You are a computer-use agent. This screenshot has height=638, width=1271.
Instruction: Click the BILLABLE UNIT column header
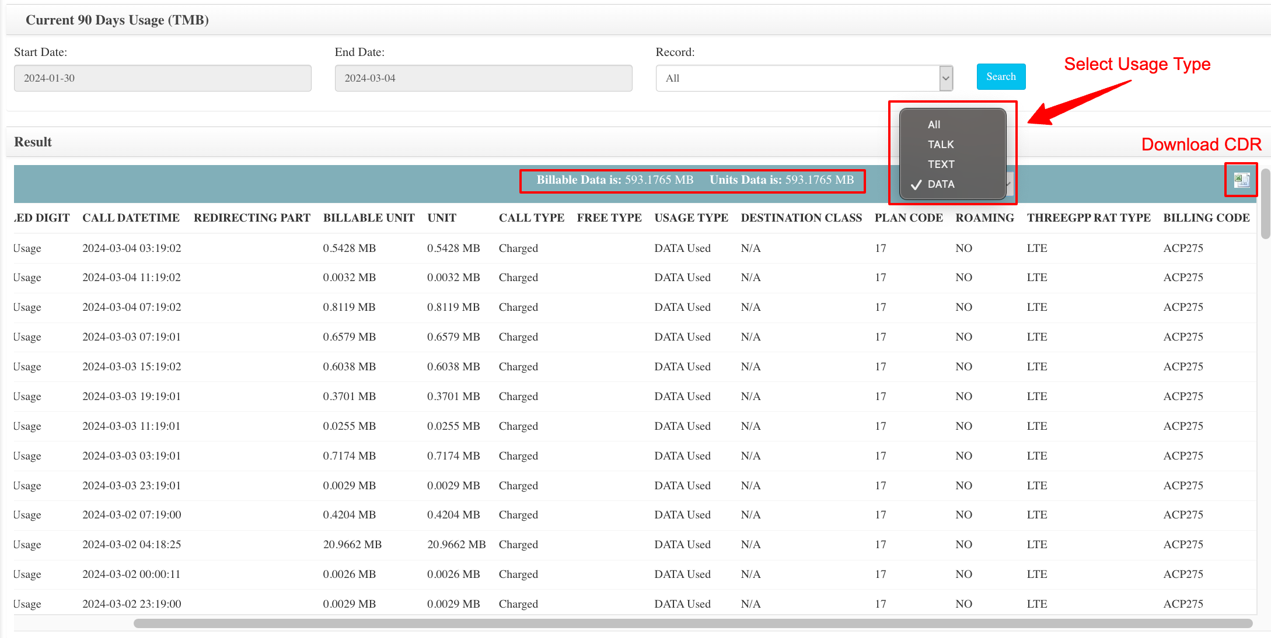point(369,218)
